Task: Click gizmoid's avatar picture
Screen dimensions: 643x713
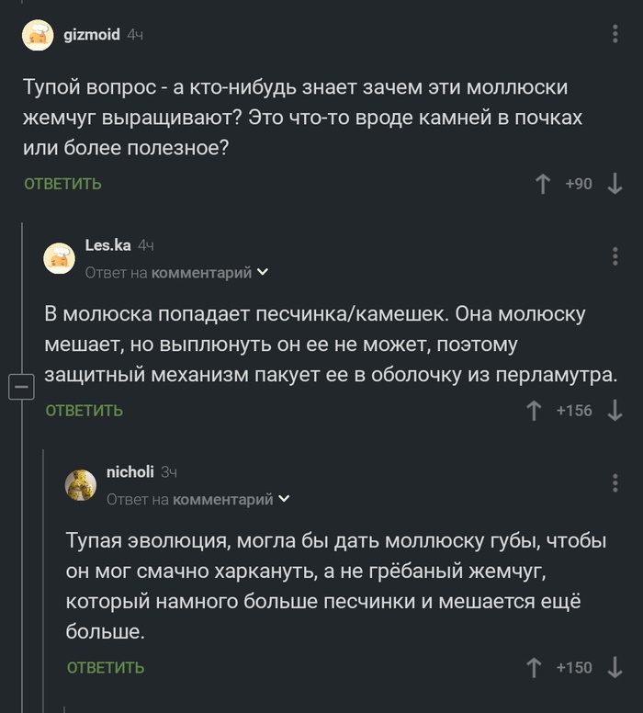Action: 38,35
